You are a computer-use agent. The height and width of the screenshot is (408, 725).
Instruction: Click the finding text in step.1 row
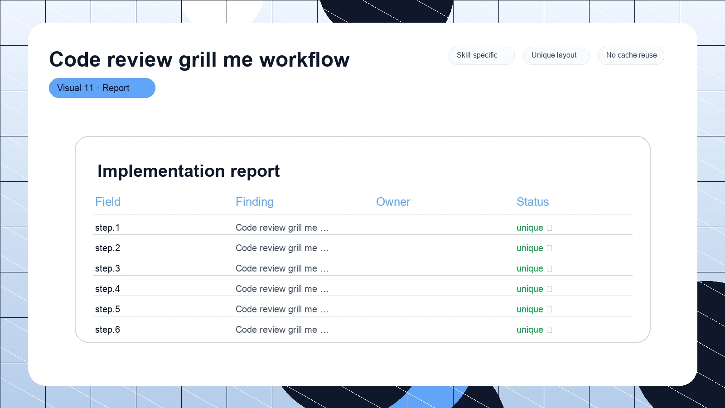(282, 228)
